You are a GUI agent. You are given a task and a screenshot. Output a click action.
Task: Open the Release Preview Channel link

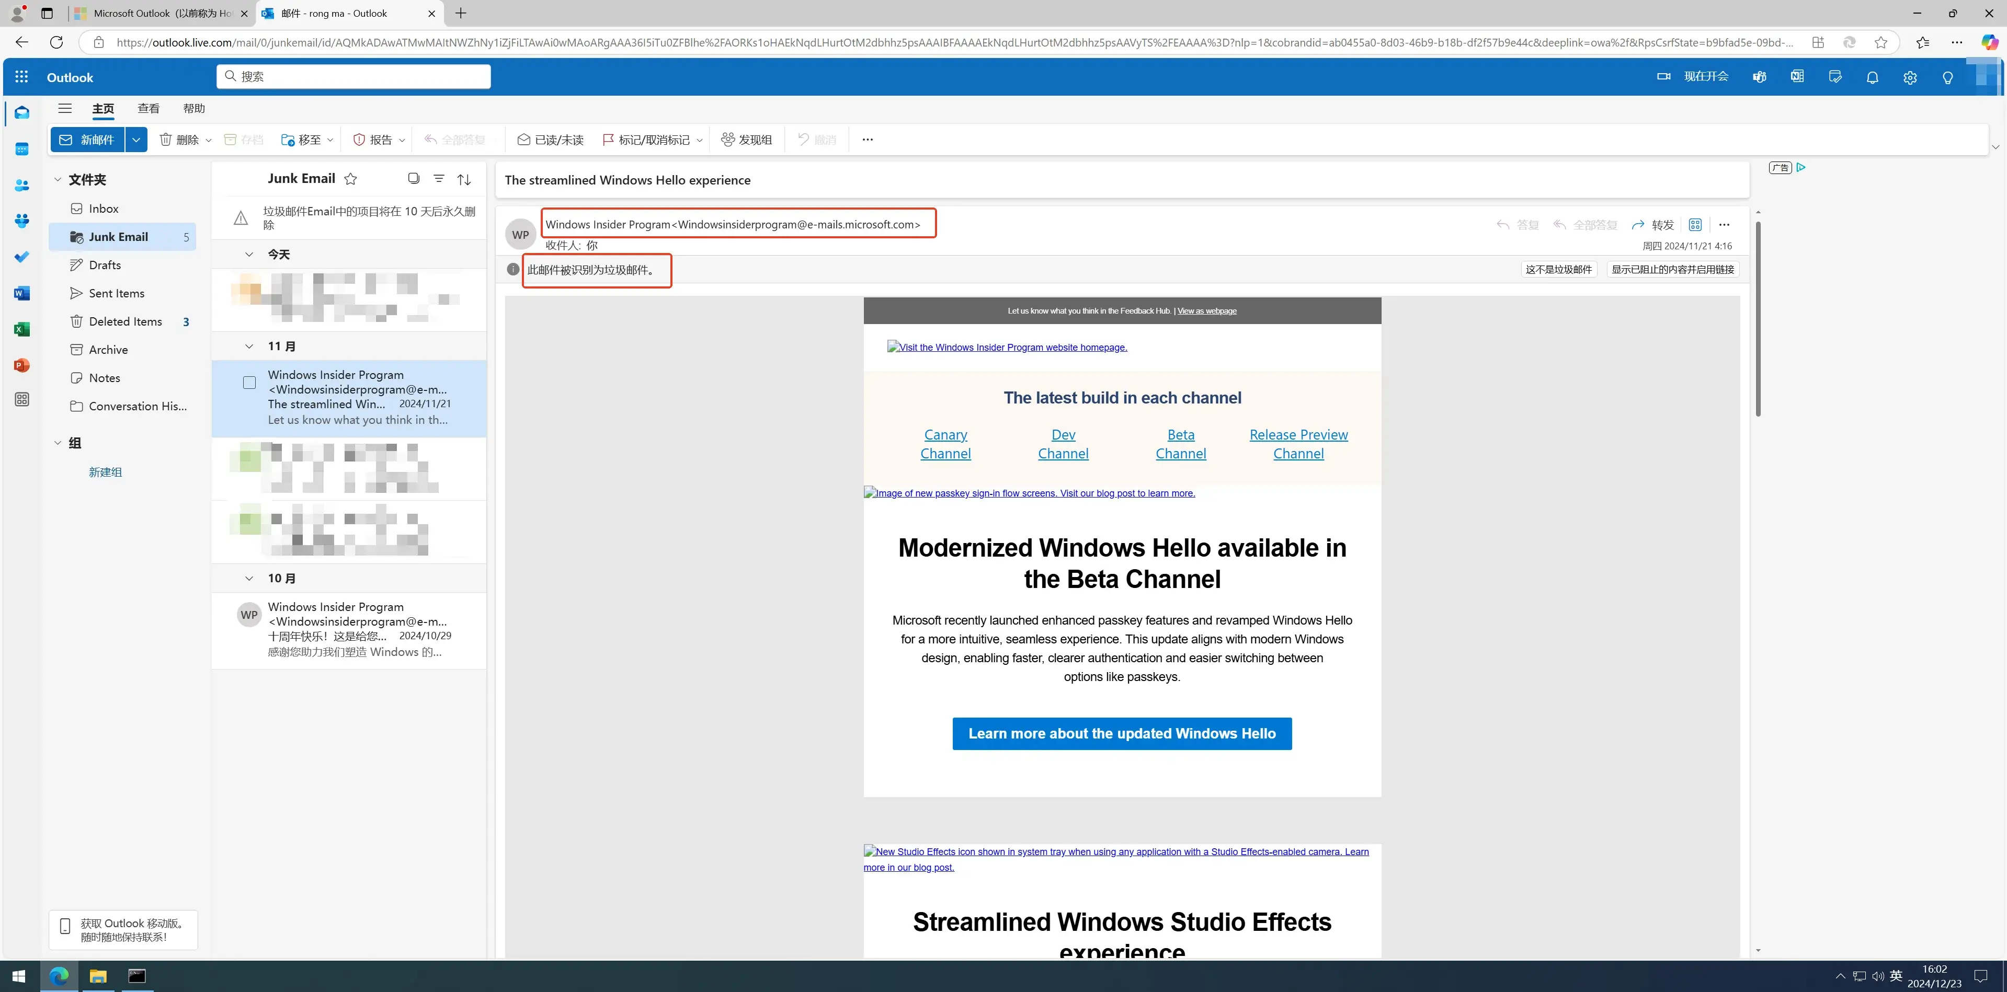[1298, 444]
